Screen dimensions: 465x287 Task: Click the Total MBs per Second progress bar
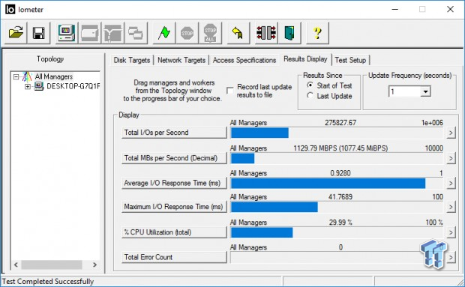337,158
